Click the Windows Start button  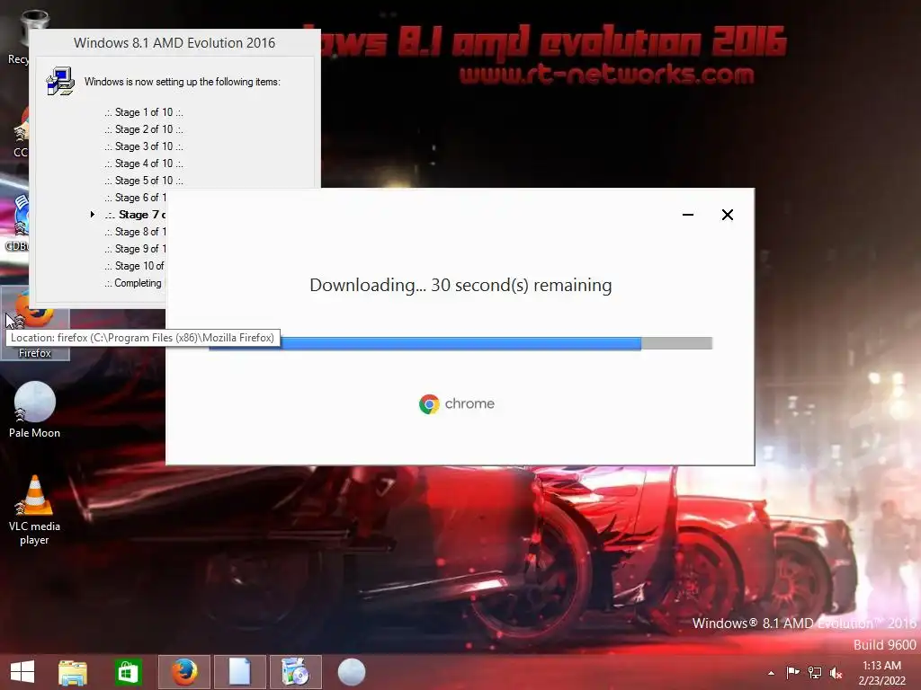pos(22,671)
